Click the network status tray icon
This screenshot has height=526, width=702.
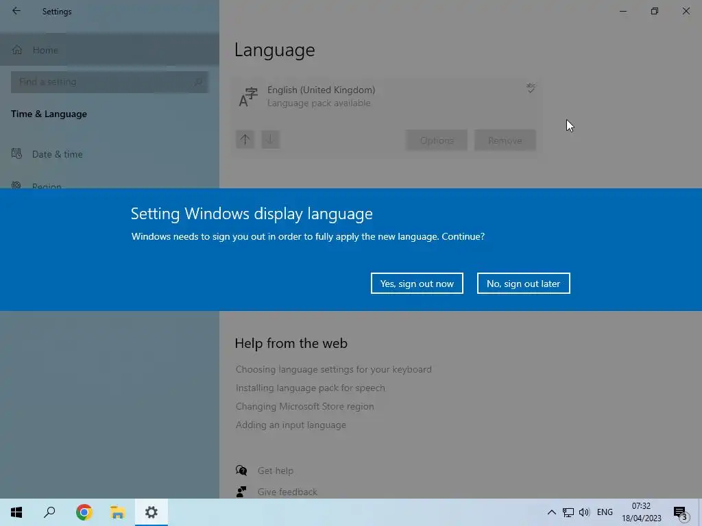point(568,512)
